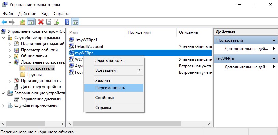Click the right arrow of list scrollbar

209,124
